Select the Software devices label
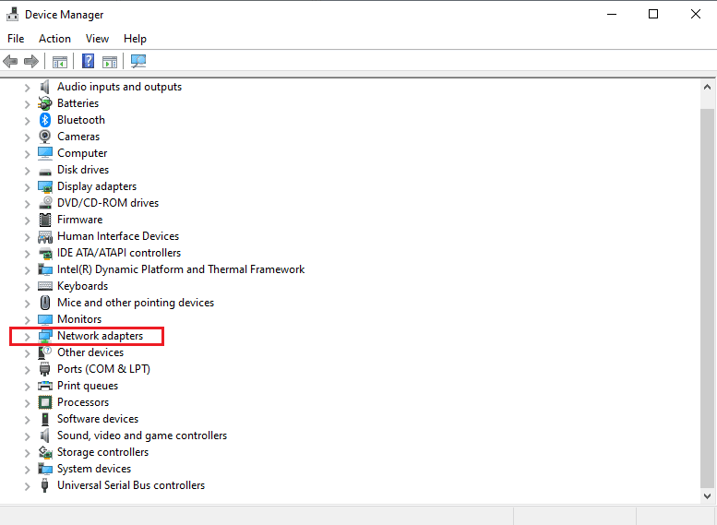The height and width of the screenshot is (525, 717). point(98,419)
